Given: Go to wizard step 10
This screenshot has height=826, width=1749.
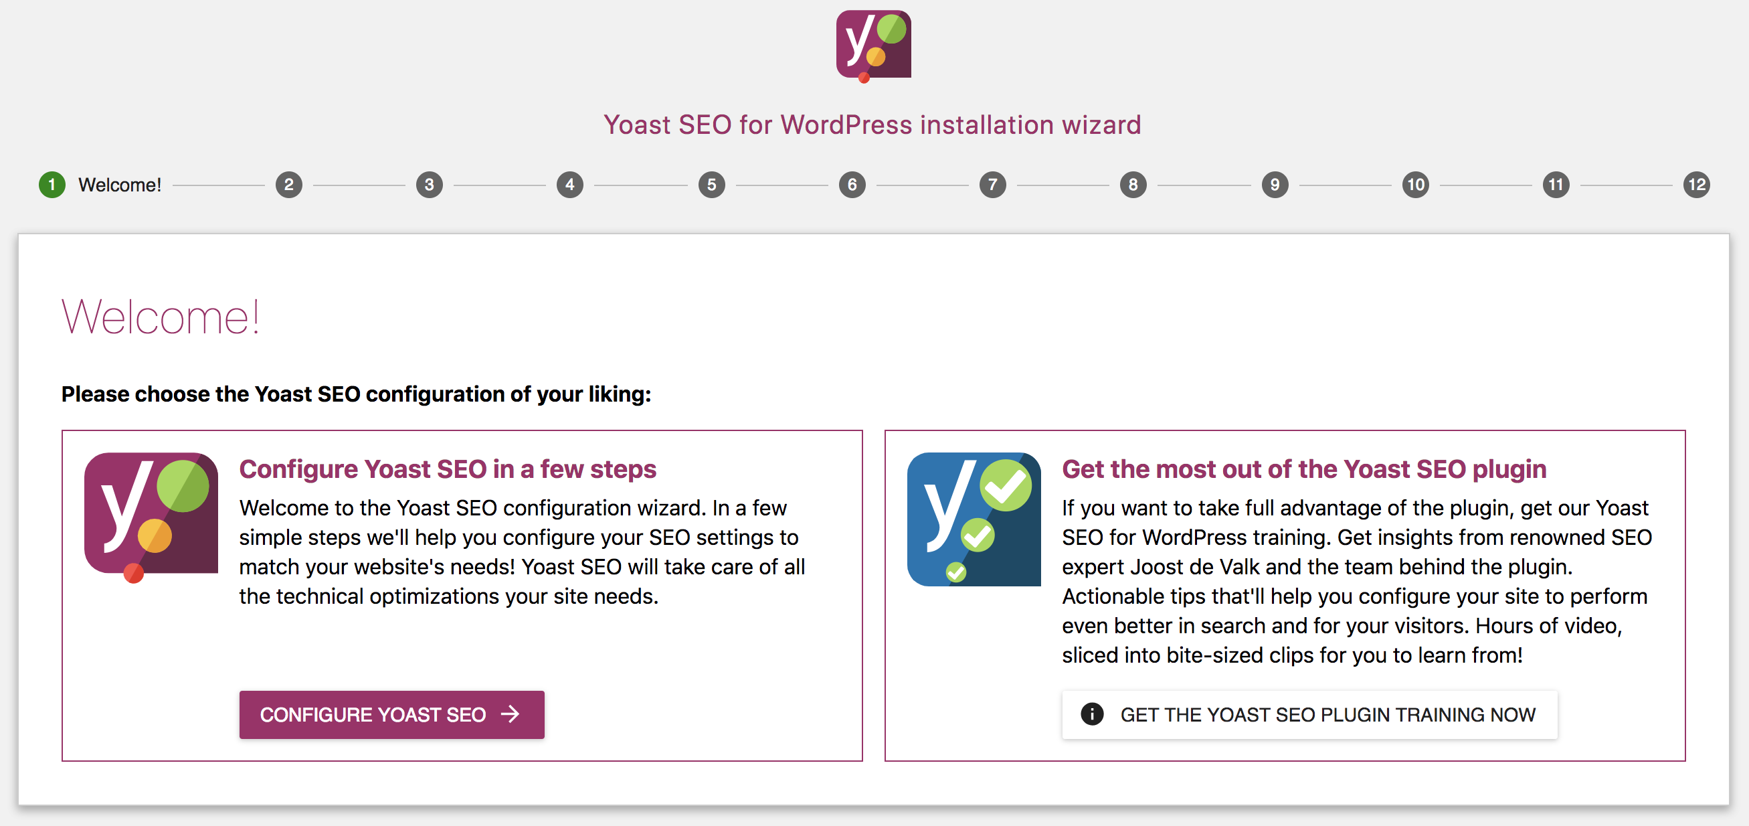Looking at the screenshot, I should 1416,185.
